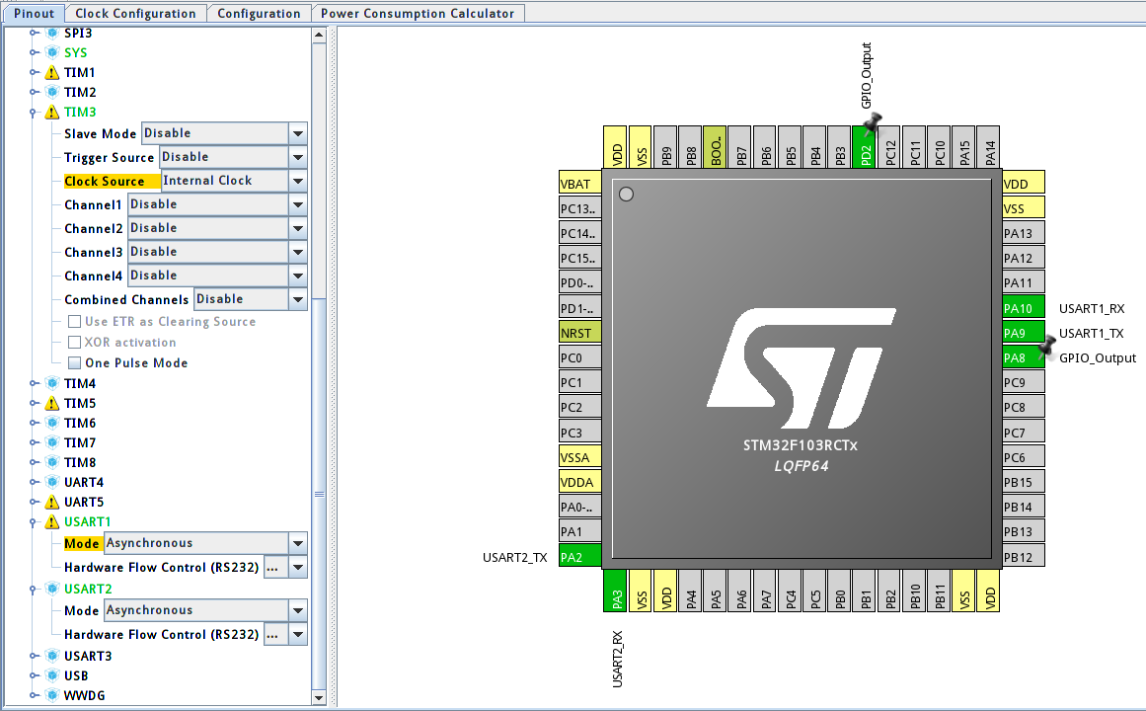The height and width of the screenshot is (711, 1146).
Task: Click the warning triangle beside USART1
Action: click(49, 521)
